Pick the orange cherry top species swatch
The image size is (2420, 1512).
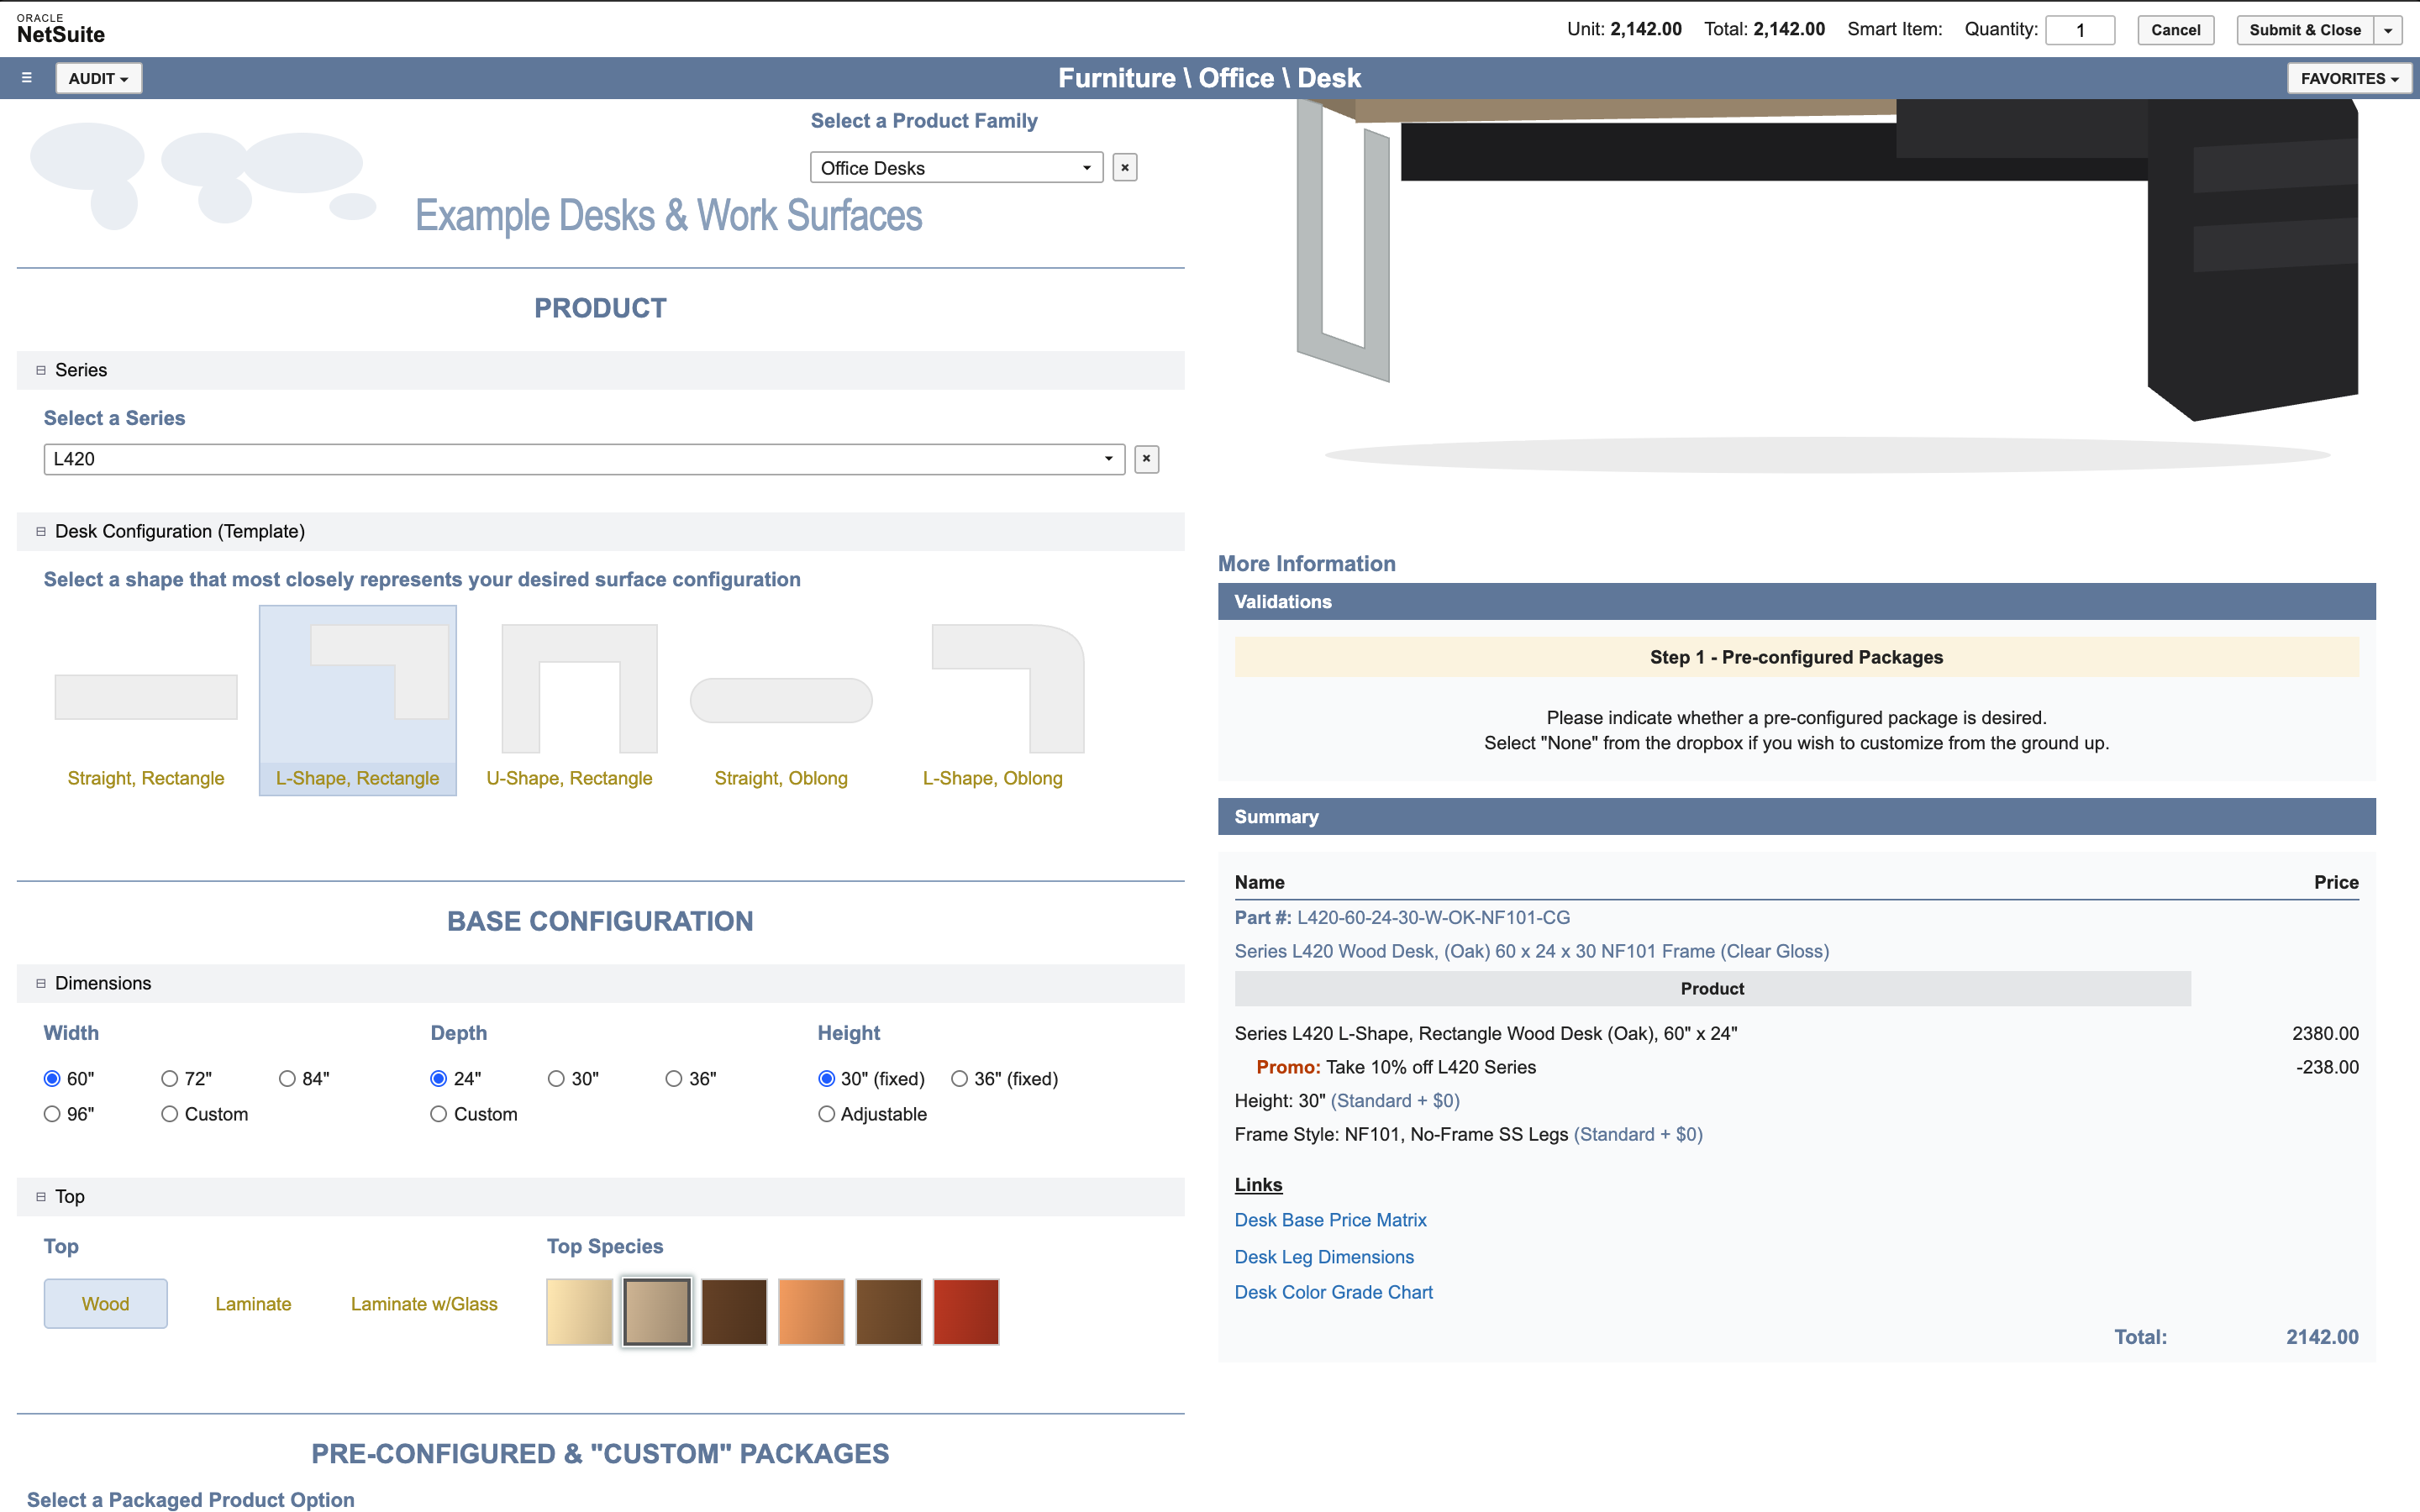811,1312
